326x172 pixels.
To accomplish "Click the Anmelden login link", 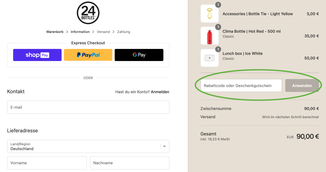I will 160,92.
